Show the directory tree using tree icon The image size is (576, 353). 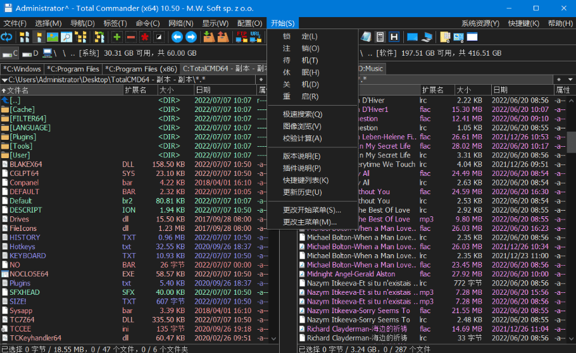click(80, 37)
